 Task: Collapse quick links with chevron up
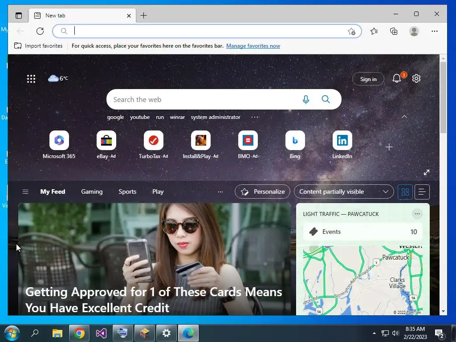[404, 117]
